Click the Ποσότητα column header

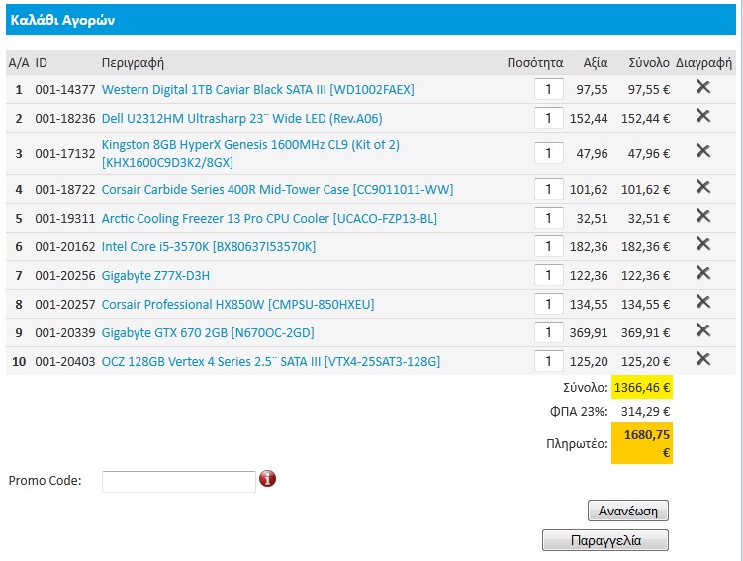[x=535, y=63]
